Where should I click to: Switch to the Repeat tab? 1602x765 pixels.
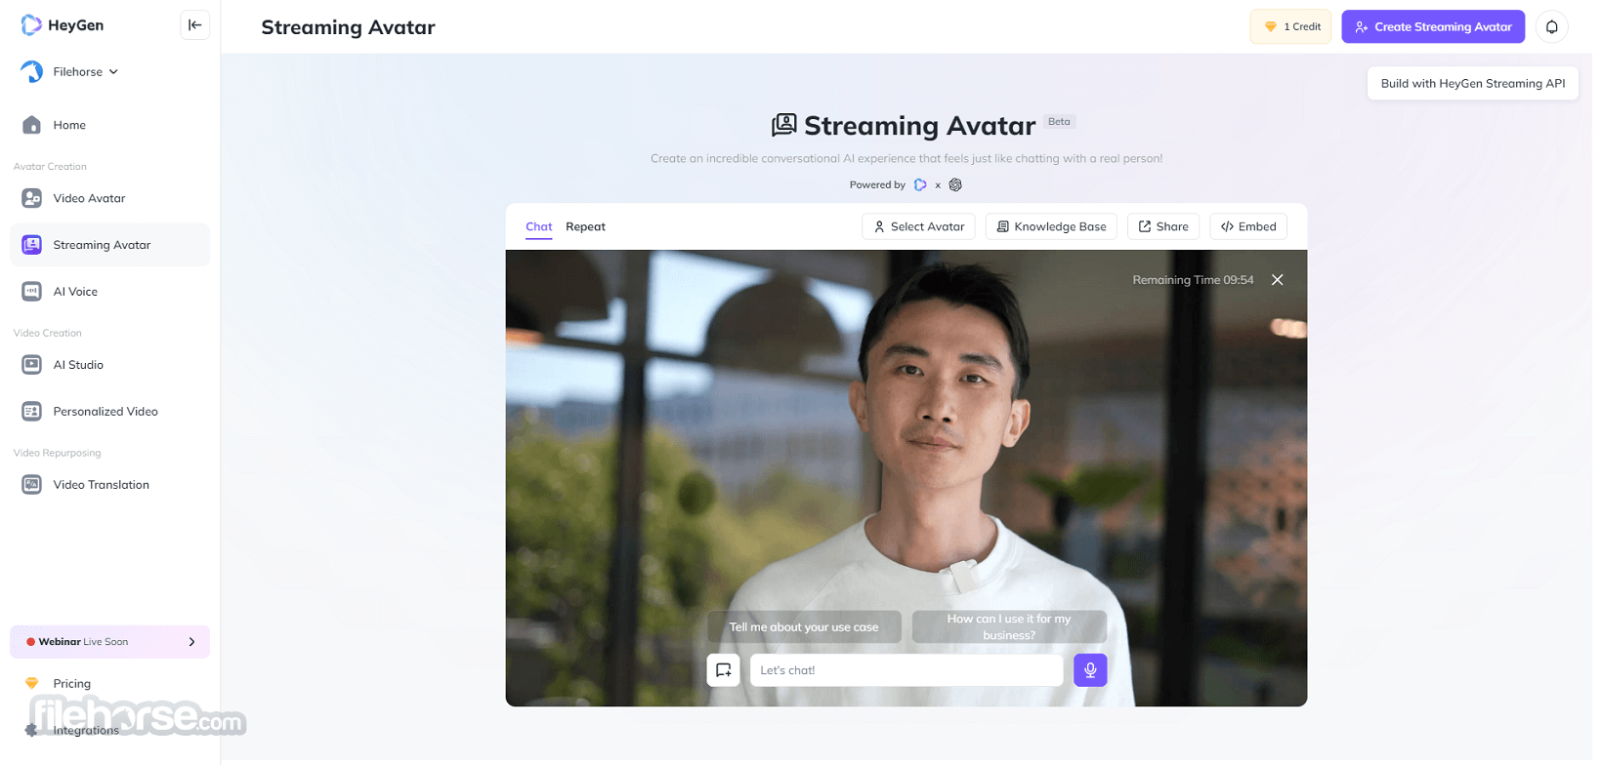click(586, 227)
